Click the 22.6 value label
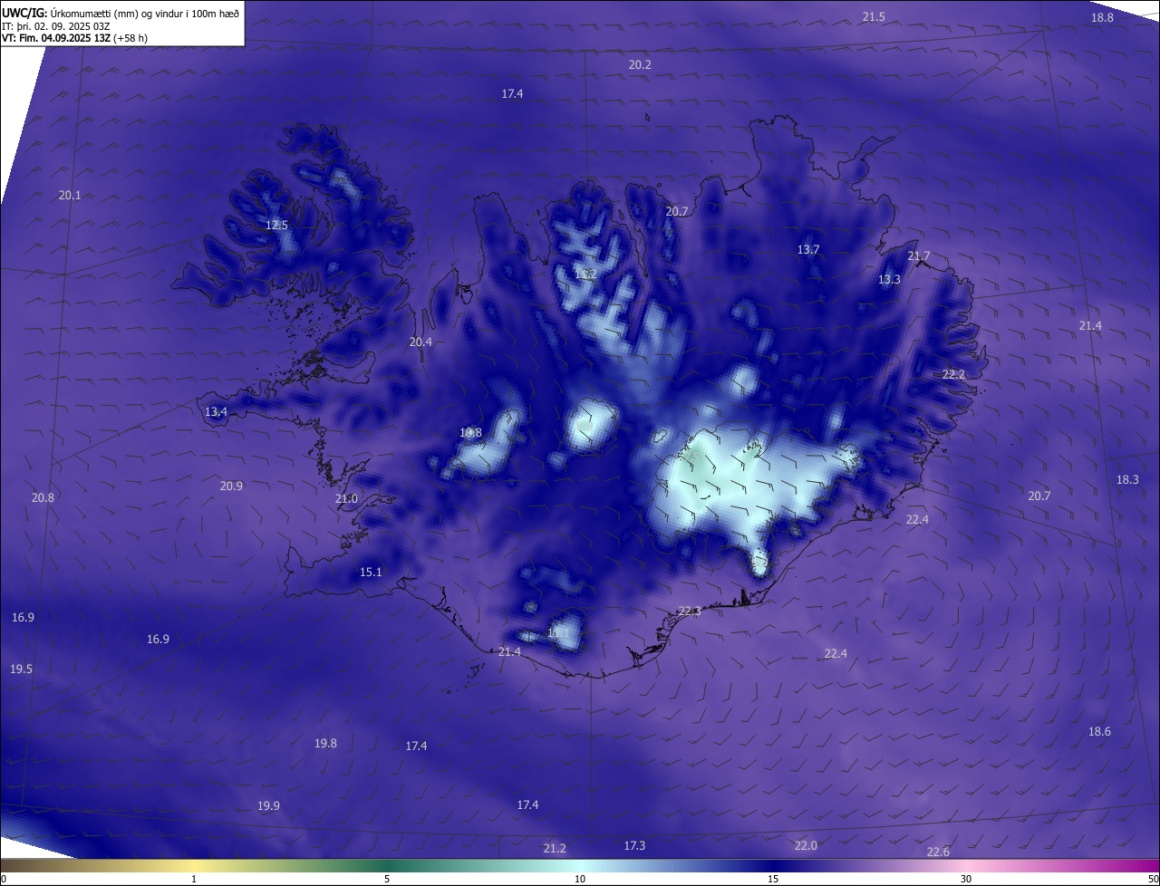The width and height of the screenshot is (1160, 886). pyautogui.click(x=938, y=852)
